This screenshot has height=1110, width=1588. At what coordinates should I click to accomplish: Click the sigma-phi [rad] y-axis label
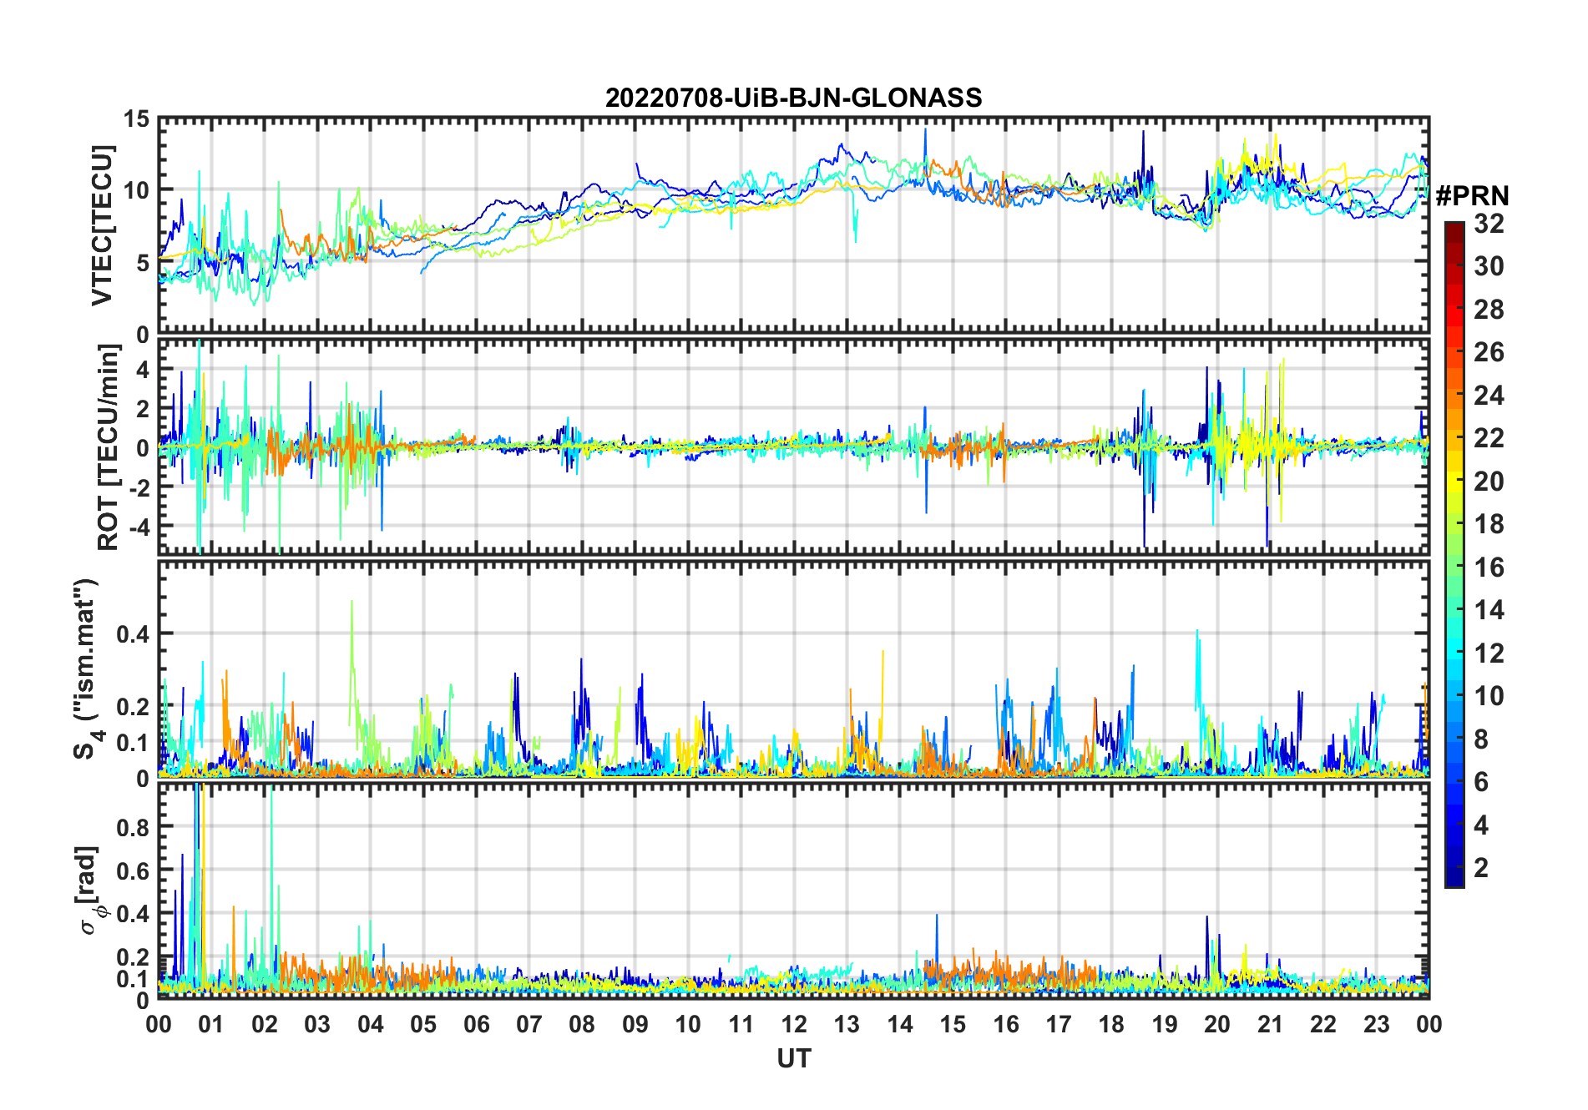point(90,891)
